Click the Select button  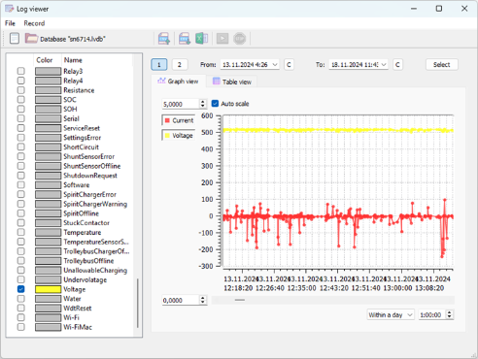tap(442, 65)
